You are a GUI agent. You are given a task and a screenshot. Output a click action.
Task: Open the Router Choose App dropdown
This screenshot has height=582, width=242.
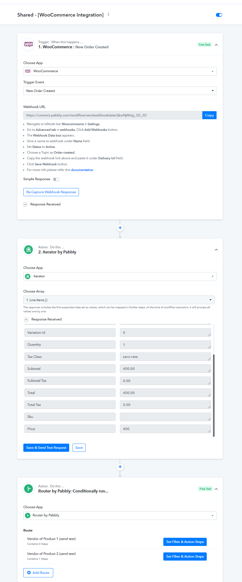pyautogui.click(x=120, y=516)
